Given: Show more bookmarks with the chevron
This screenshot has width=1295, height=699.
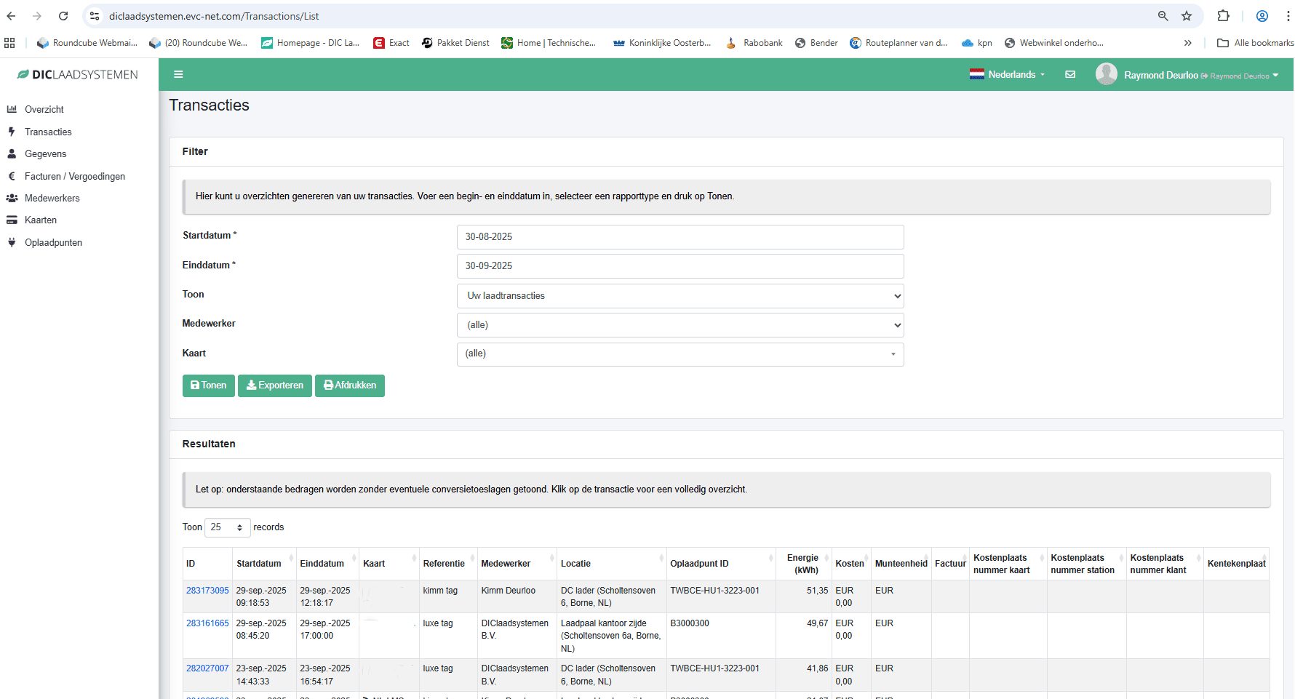Looking at the screenshot, I should tap(1188, 43).
